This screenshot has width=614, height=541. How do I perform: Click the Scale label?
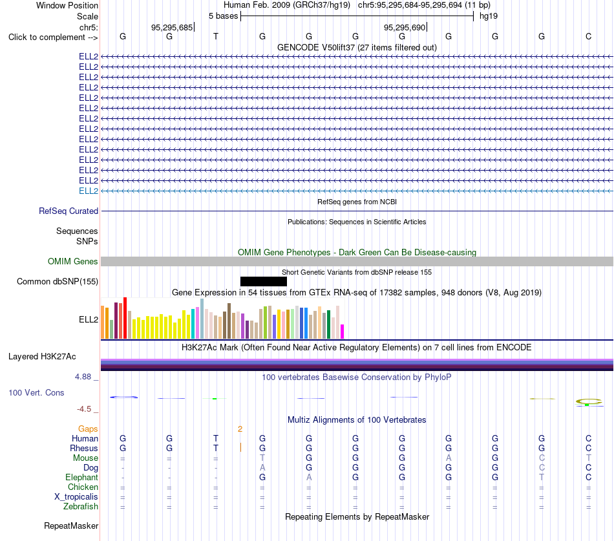coord(87,16)
